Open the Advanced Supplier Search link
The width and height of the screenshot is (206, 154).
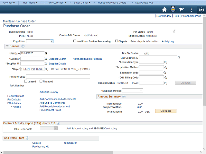coord(87,59)
